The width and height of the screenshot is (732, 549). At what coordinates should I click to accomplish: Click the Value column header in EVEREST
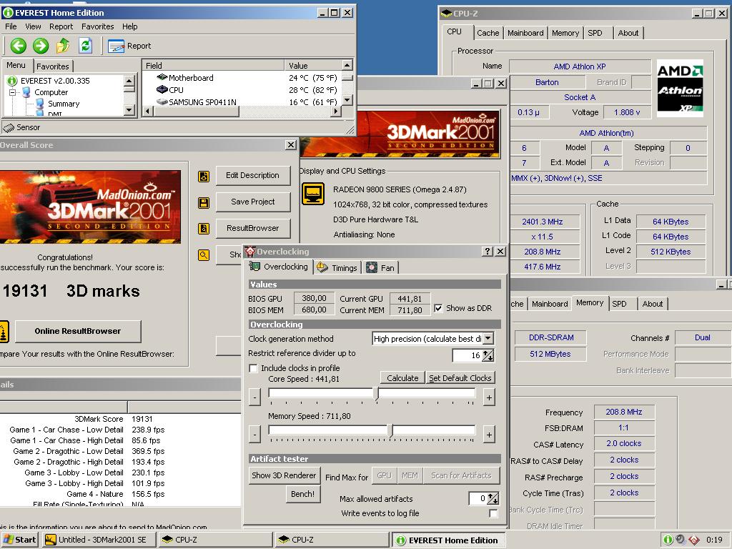(314, 65)
